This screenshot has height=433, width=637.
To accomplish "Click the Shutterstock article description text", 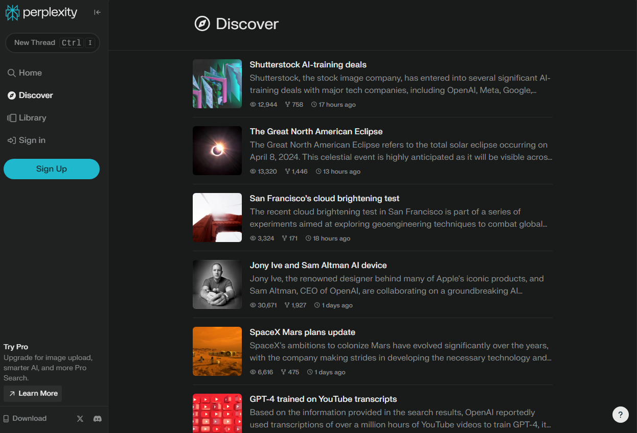I will (400, 84).
